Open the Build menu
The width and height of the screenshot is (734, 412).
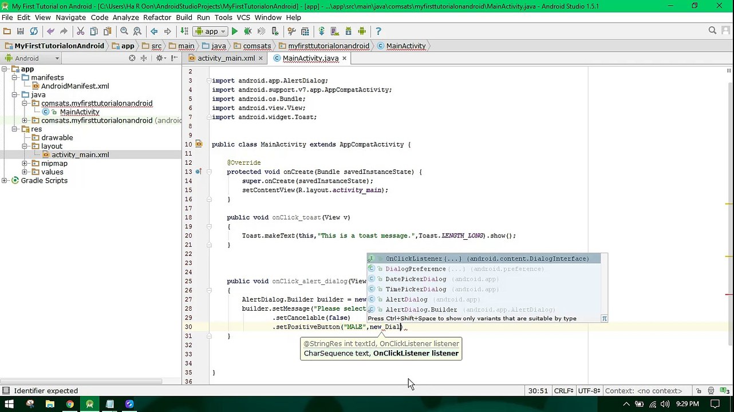coord(184,17)
